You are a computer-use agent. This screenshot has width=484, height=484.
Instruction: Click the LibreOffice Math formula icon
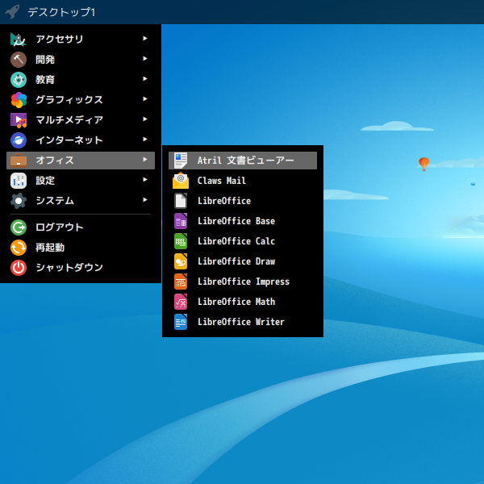181,302
